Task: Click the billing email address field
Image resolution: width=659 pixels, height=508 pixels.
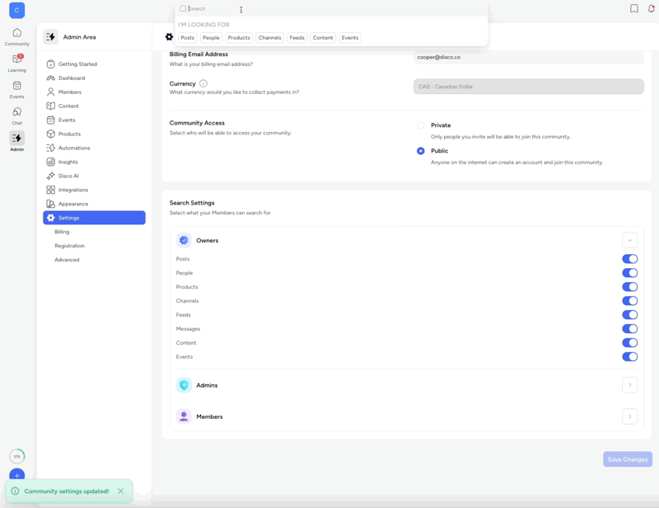Action: 528,57
